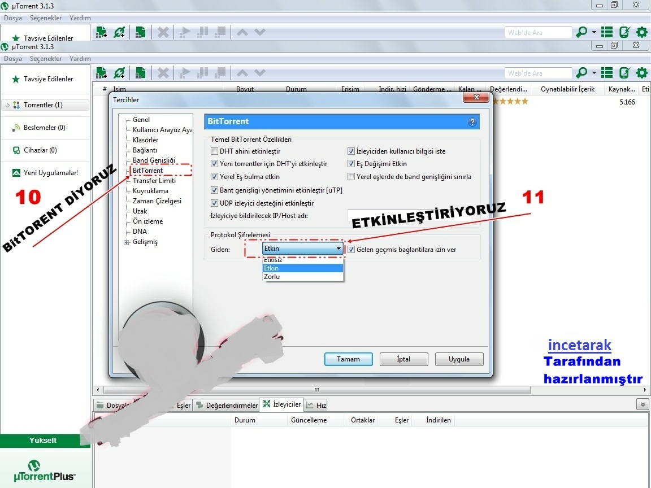Choose Etkisiz in the dropdown list

pos(303,260)
